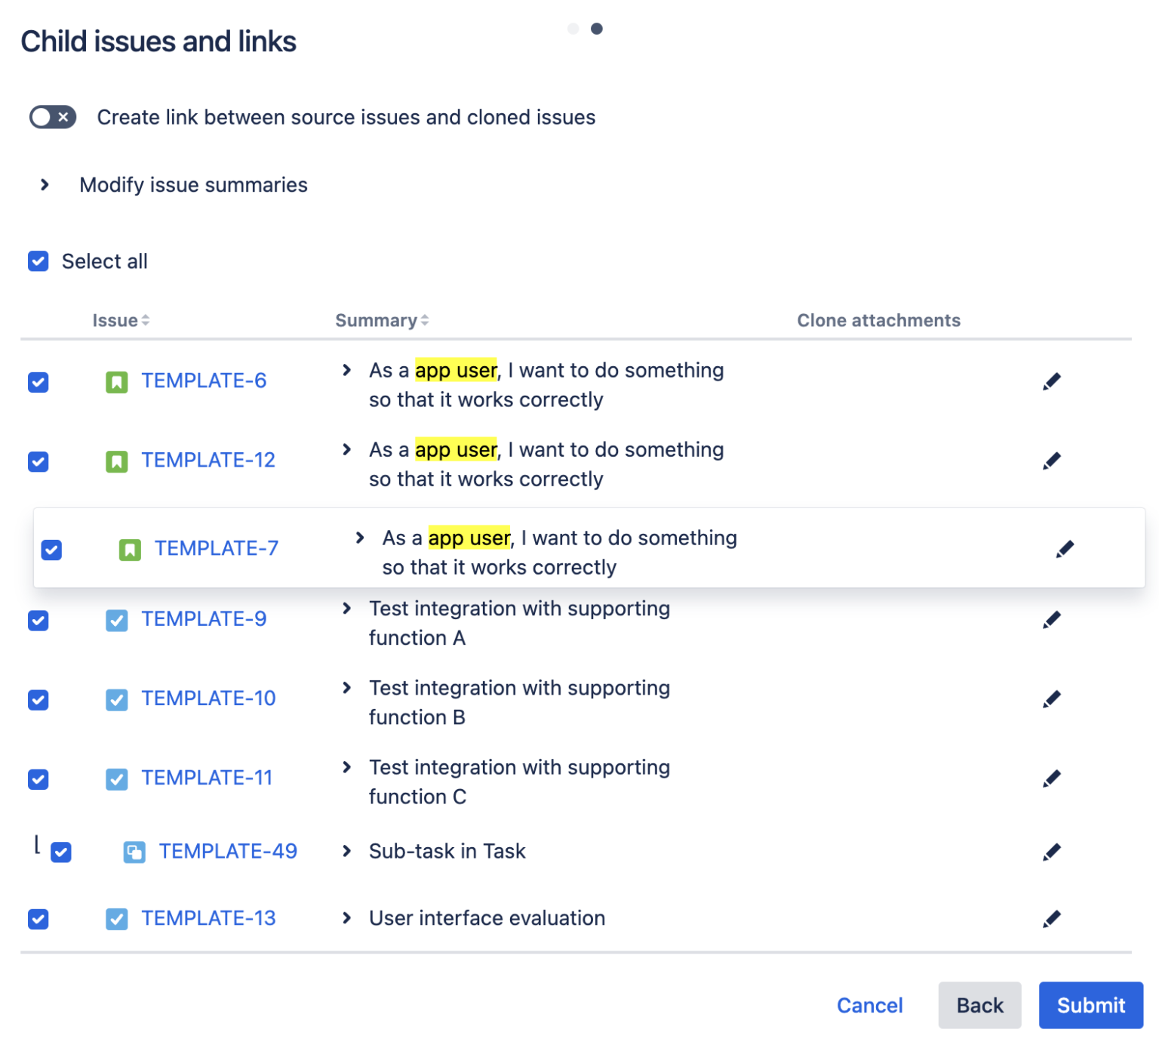Screen dimensions: 1159x1045
Task: Click the Task type icon for TEMPLATE-13
Action: click(x=116, y=919)
